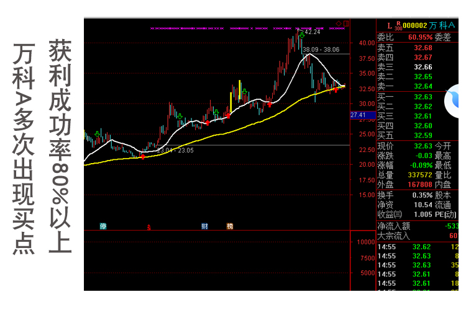The height and width of the screenshot is (310, 466).
Task: Click the orange 榜 event marker
Action: pos(230,226)
